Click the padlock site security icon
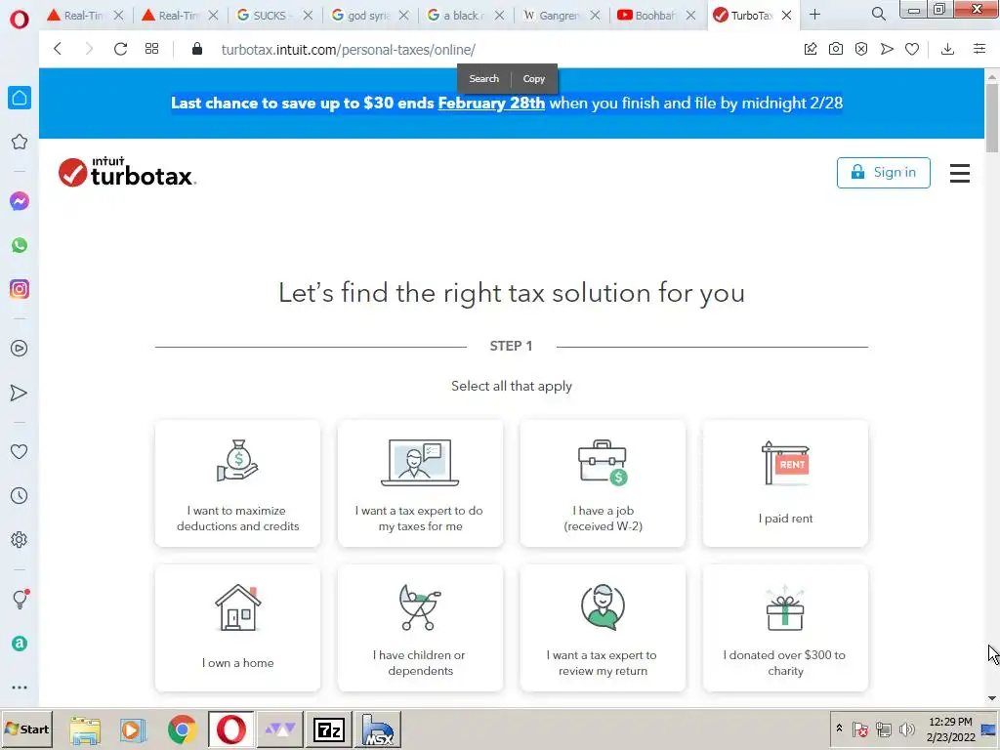This screenshot has height=750, width=1000. (x=197, y=49)
